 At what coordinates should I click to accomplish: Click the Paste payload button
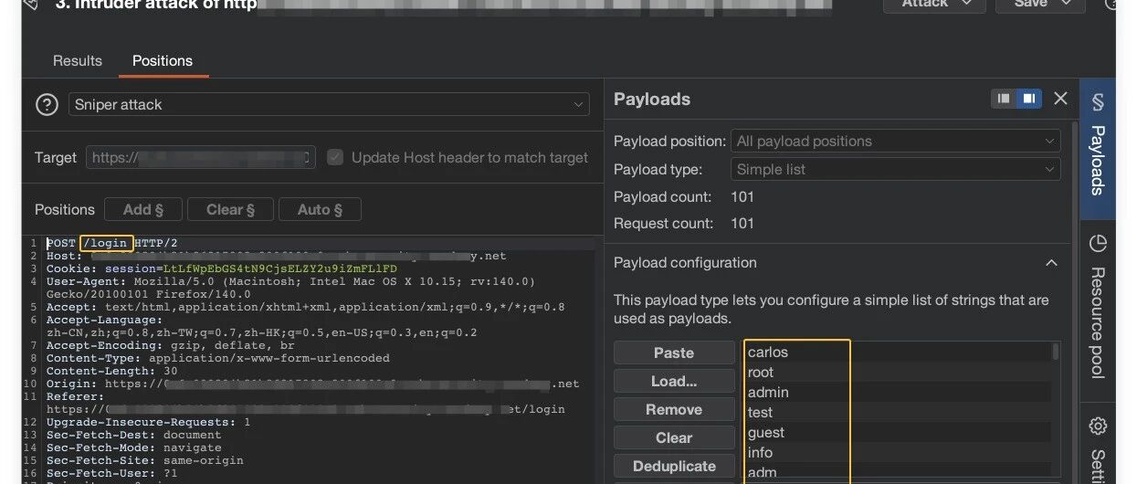click(x=674, y=352)
